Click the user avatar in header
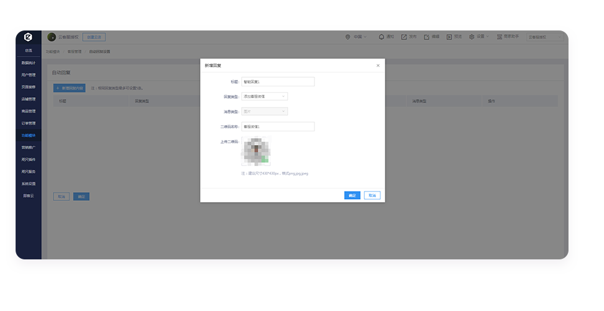604x311 pixels. pos(52,37)
